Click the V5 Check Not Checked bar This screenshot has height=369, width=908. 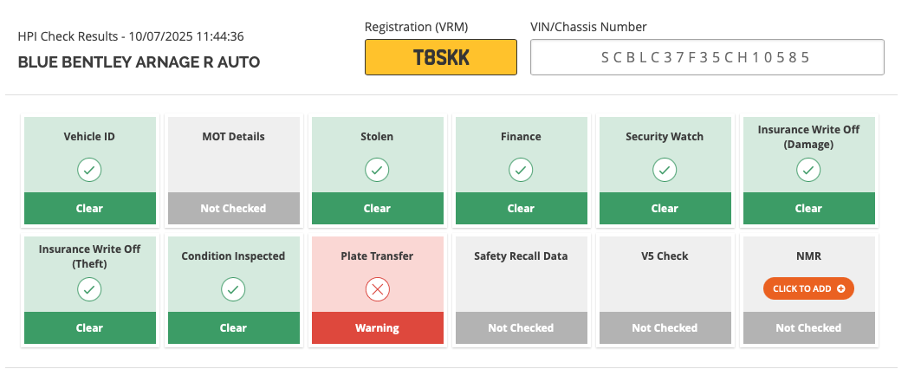(x=665, y=328)
